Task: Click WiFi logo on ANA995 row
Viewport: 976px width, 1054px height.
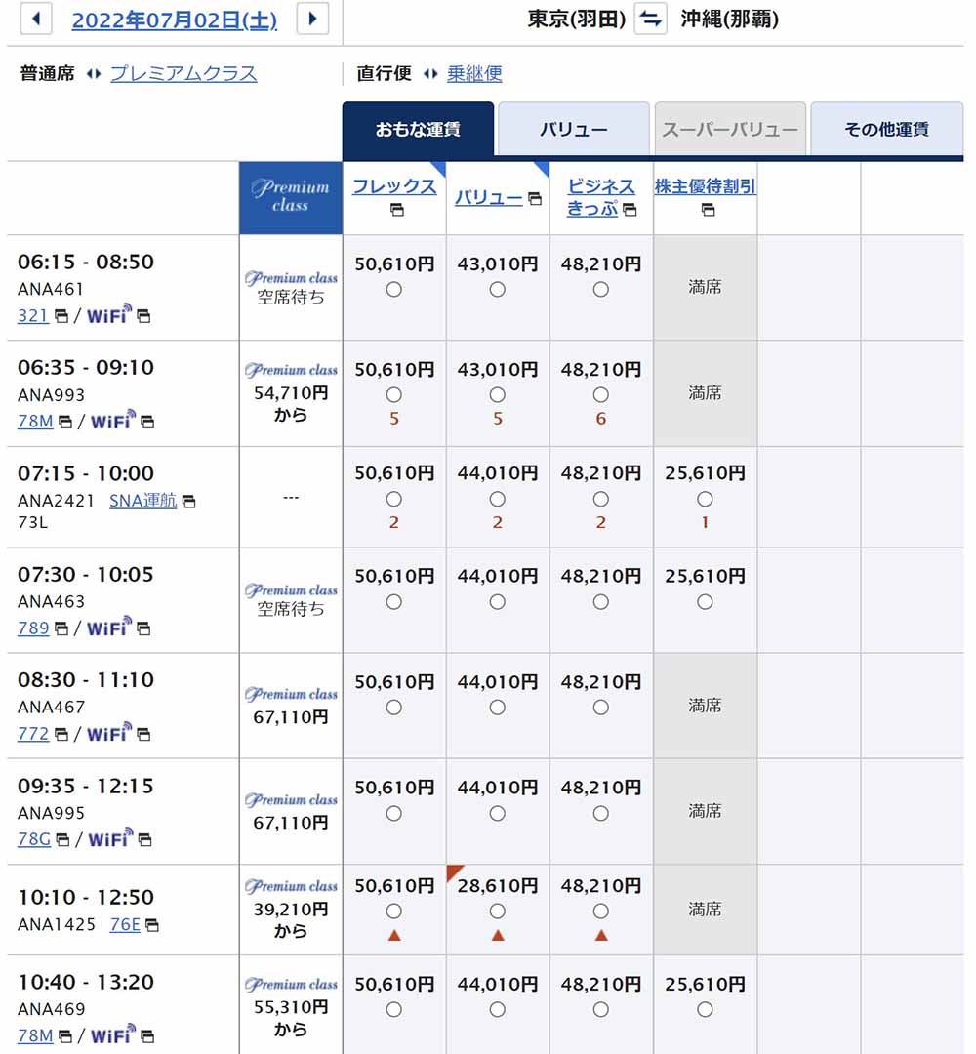Action: [x=111, y=838]
